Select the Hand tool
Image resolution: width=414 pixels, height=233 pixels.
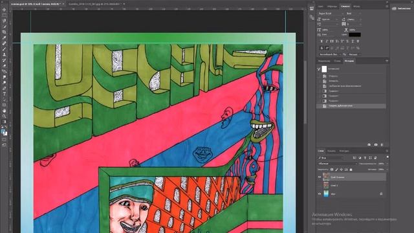click(x=5, y=111)
